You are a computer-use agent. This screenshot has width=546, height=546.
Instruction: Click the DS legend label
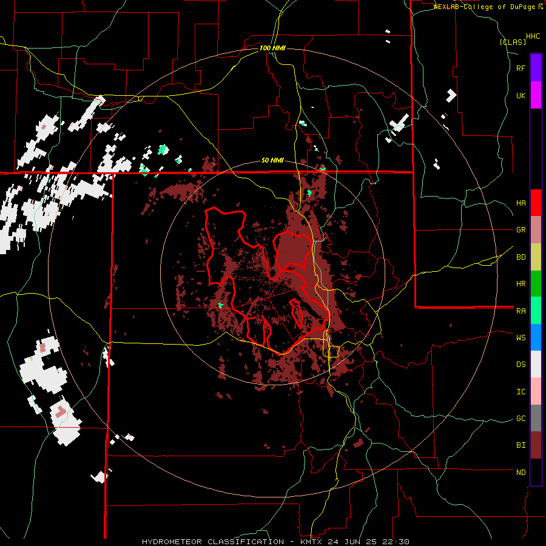(521, 364)
